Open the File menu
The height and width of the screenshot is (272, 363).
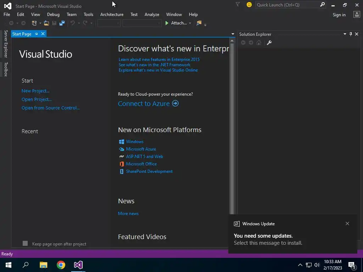7,14
